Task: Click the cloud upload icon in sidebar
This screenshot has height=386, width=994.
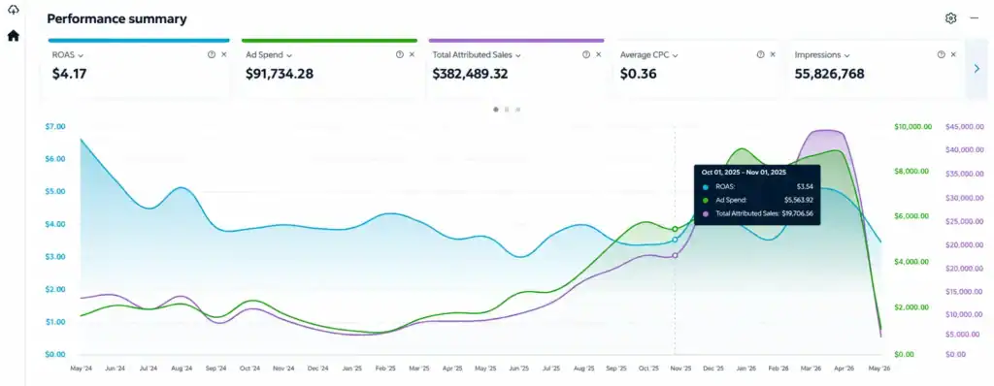Action: tap(14, 10)
